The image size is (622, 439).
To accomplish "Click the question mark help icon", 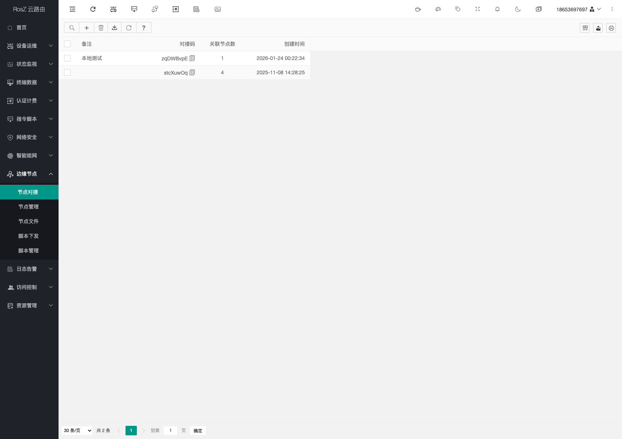I will (x=144, y=28).
